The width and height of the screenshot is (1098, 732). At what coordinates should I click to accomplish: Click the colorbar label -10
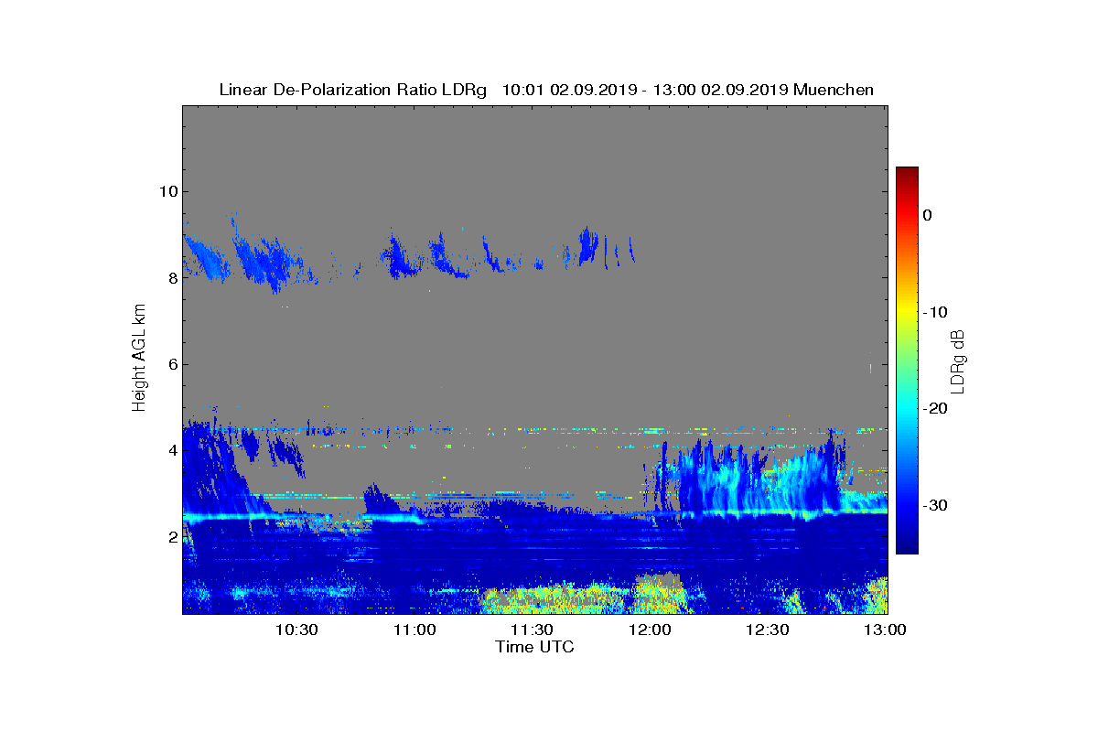(934, 312)
